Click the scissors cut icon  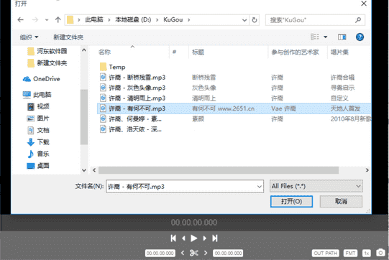pos(194,253)
